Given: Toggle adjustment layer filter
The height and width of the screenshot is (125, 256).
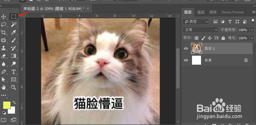Looking at the screenshot, I should point(223,21).
